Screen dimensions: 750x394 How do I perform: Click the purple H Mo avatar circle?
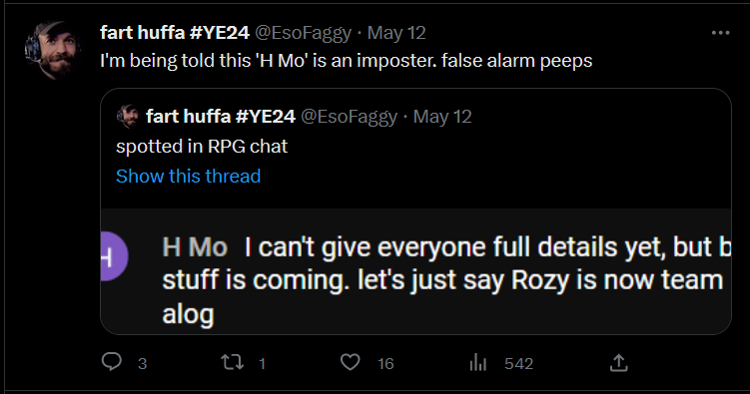click(114, 256)
